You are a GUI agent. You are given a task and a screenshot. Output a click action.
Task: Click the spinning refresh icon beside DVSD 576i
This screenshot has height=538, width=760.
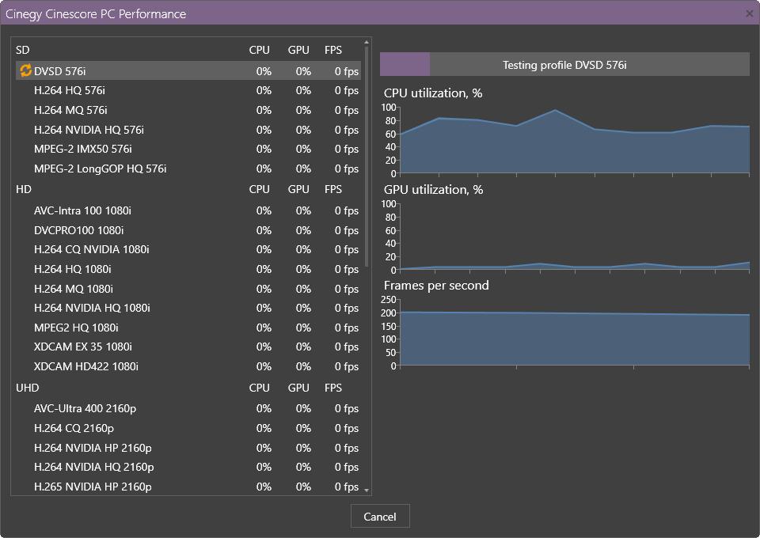[x=25, y=71]
